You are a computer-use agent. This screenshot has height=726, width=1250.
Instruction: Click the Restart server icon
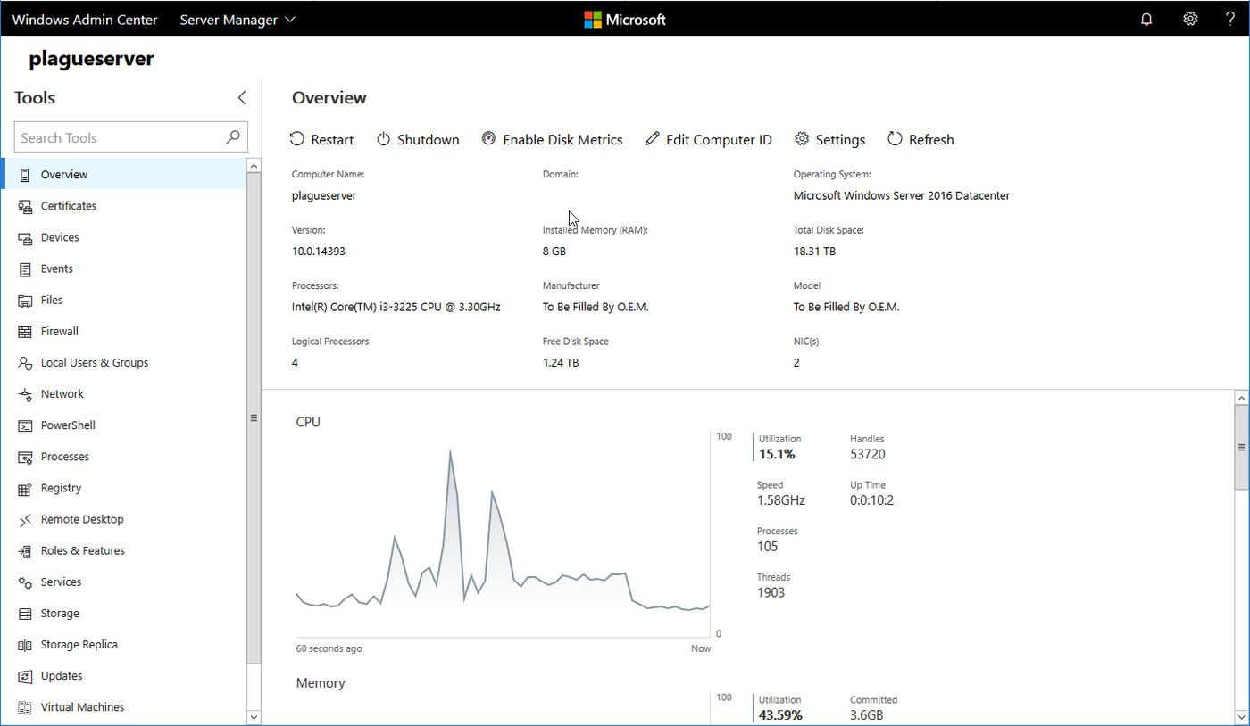(x=297, y=139)
